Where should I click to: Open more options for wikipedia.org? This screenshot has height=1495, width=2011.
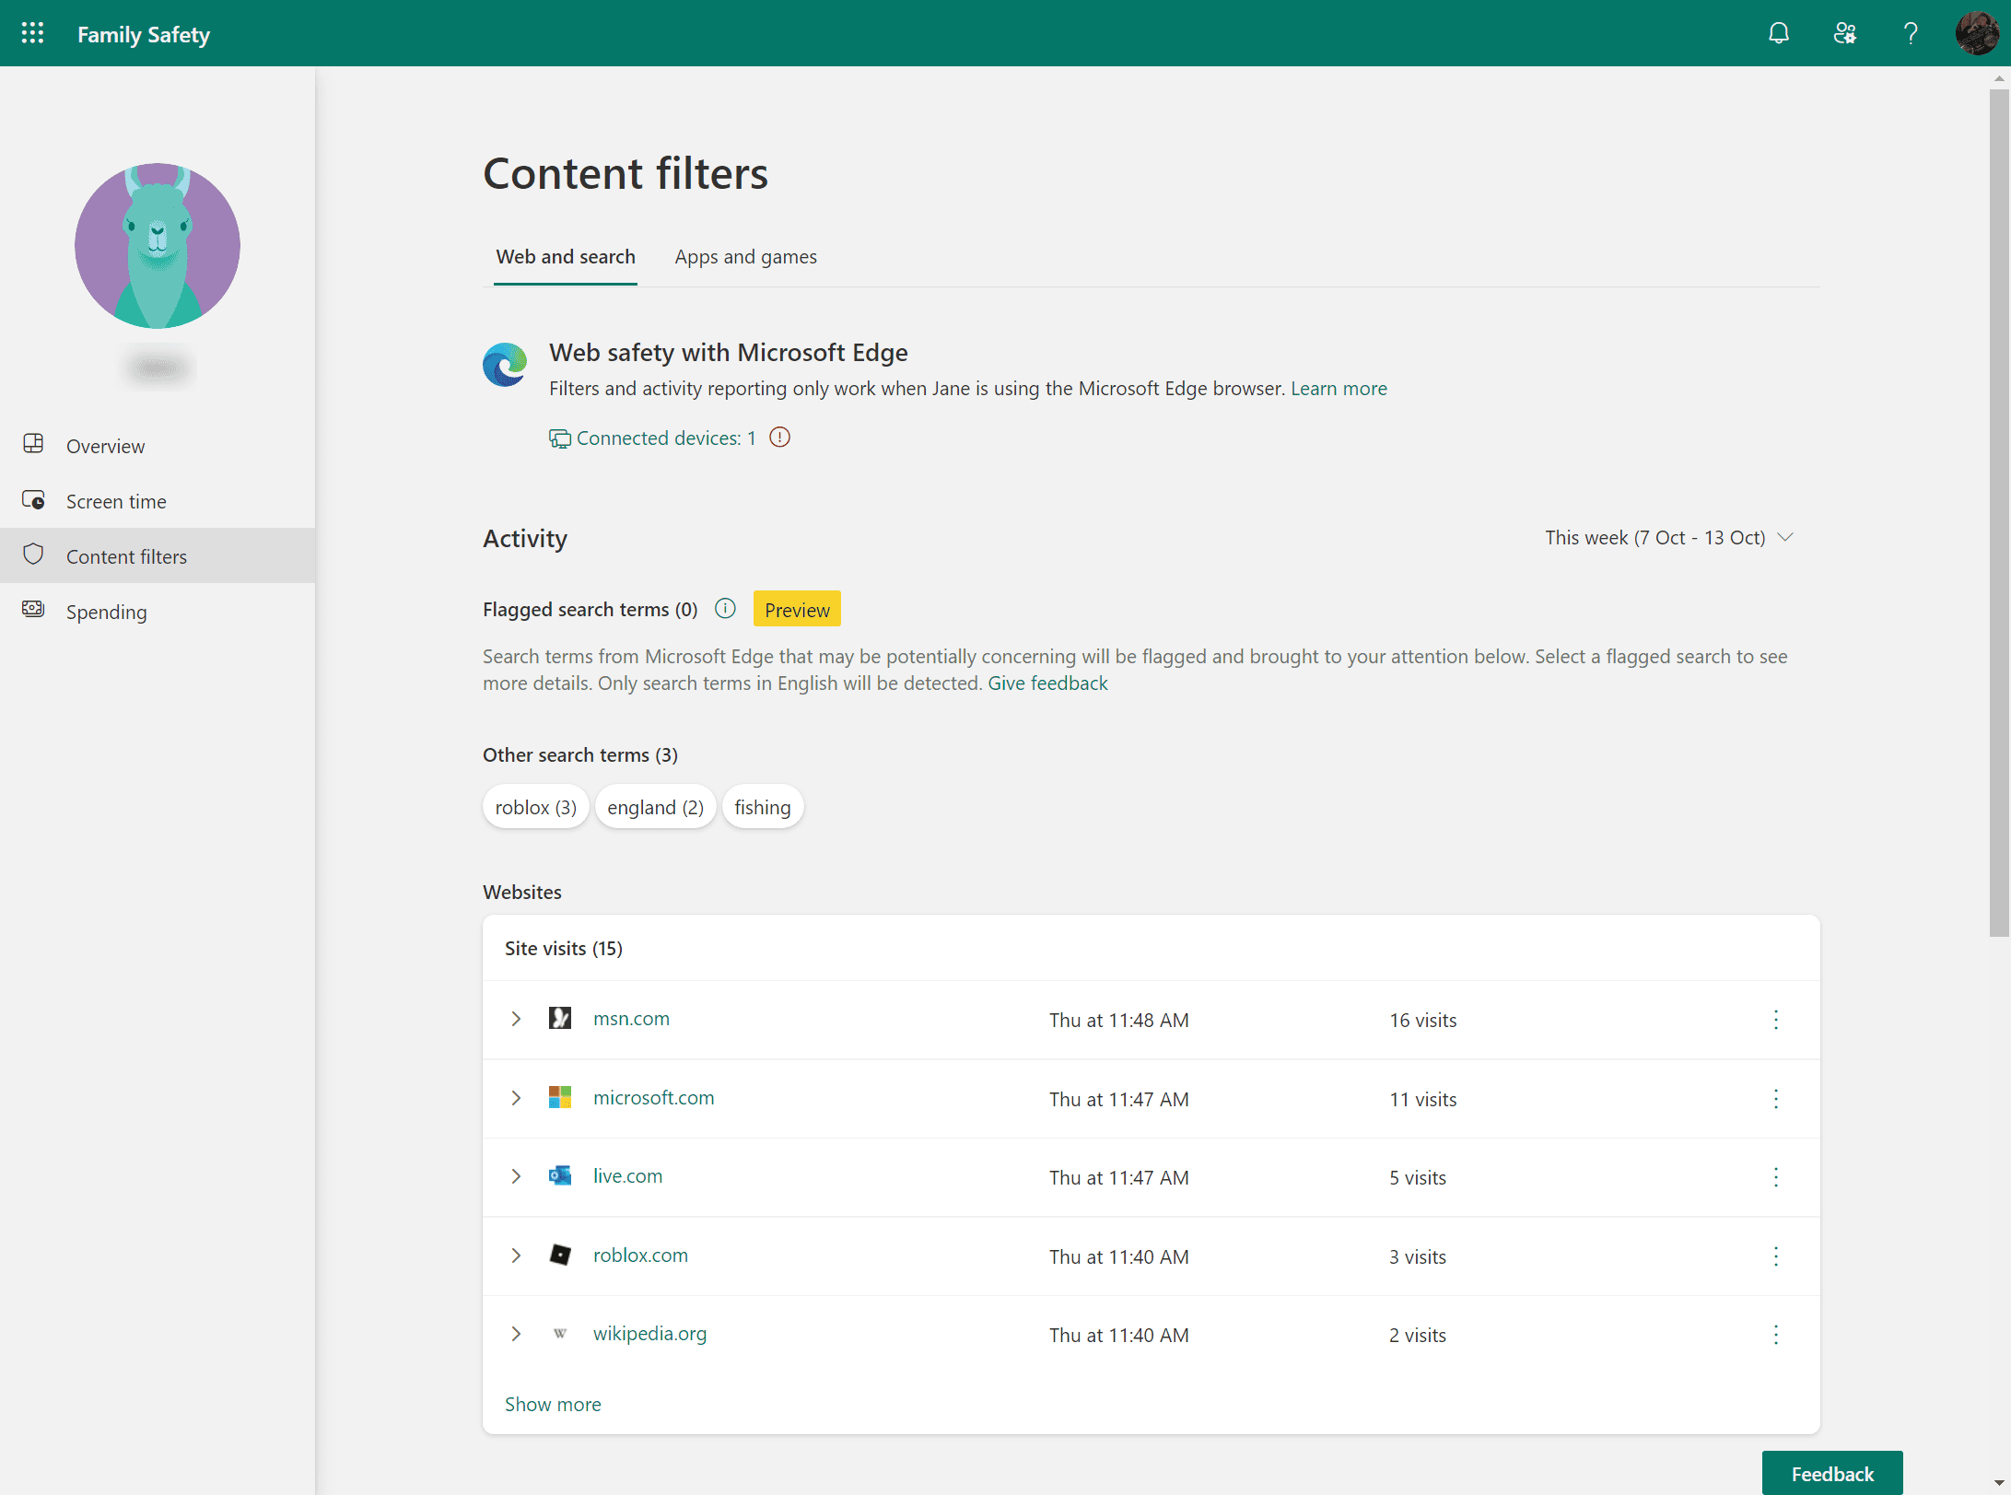pos(1775,1335)
